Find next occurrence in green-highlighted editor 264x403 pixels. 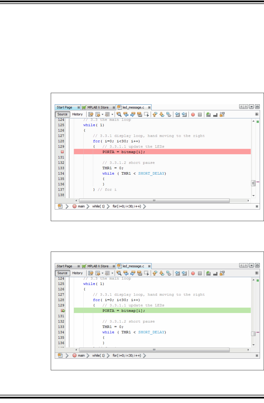pyautogui.click(x=133, y=273)
